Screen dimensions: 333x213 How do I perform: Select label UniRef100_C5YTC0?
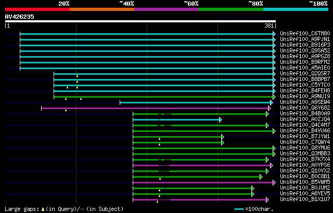305,85
